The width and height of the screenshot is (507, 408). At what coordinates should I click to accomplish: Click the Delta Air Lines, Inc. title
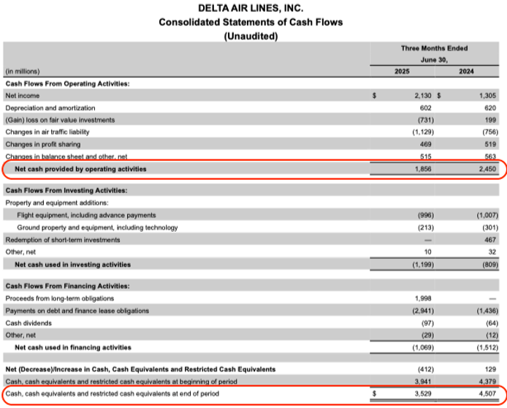point(251,8)
